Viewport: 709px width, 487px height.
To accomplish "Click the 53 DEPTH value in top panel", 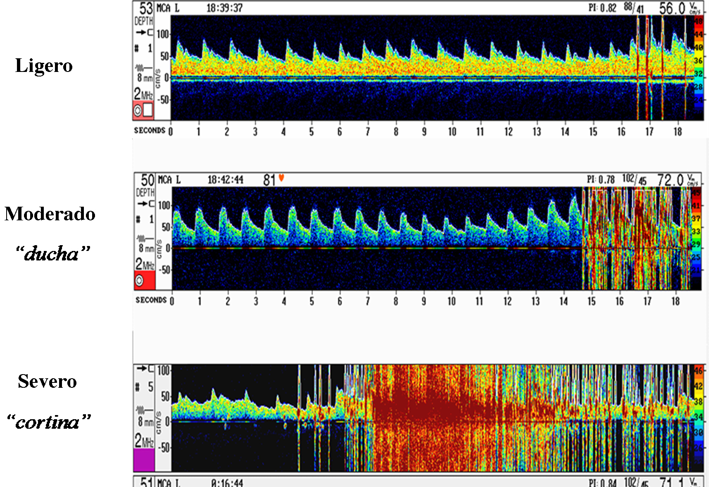I will [x=145, y=9].
